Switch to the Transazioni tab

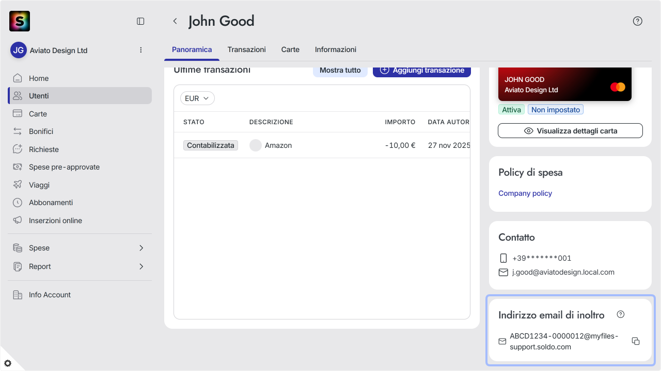tap(247, 49)
